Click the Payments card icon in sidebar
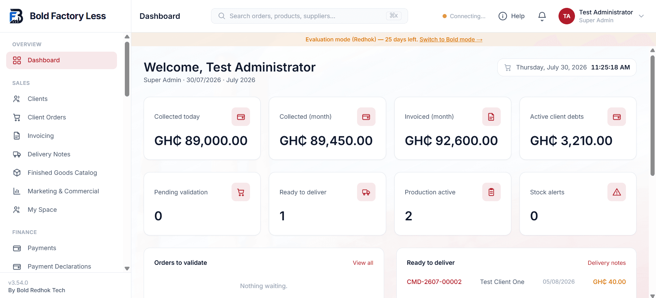 click(17, 248)
